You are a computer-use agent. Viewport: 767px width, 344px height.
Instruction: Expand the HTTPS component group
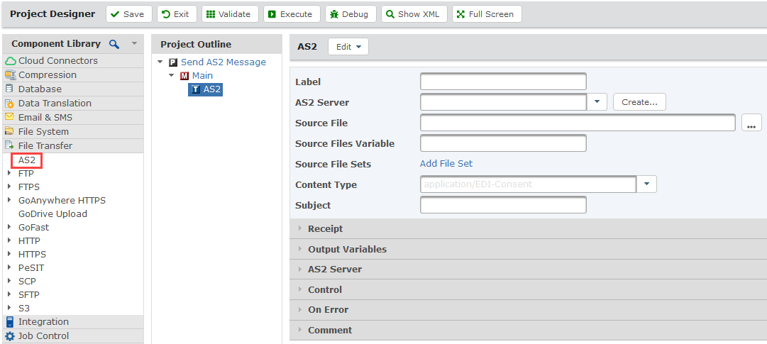pyautogui.click(x=9, y=255)
